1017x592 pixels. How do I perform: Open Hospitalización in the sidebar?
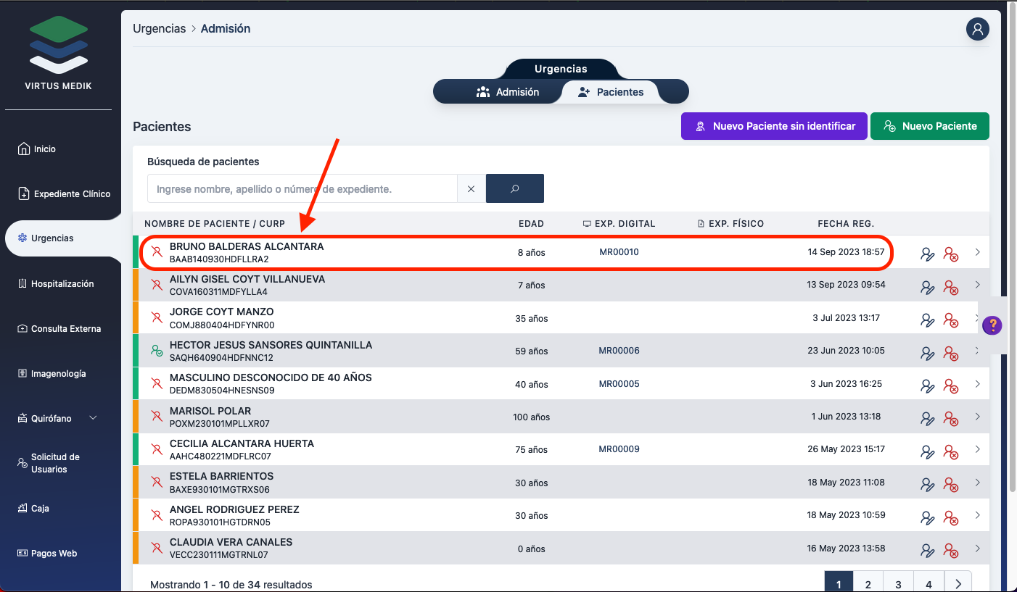pos(62,283)
